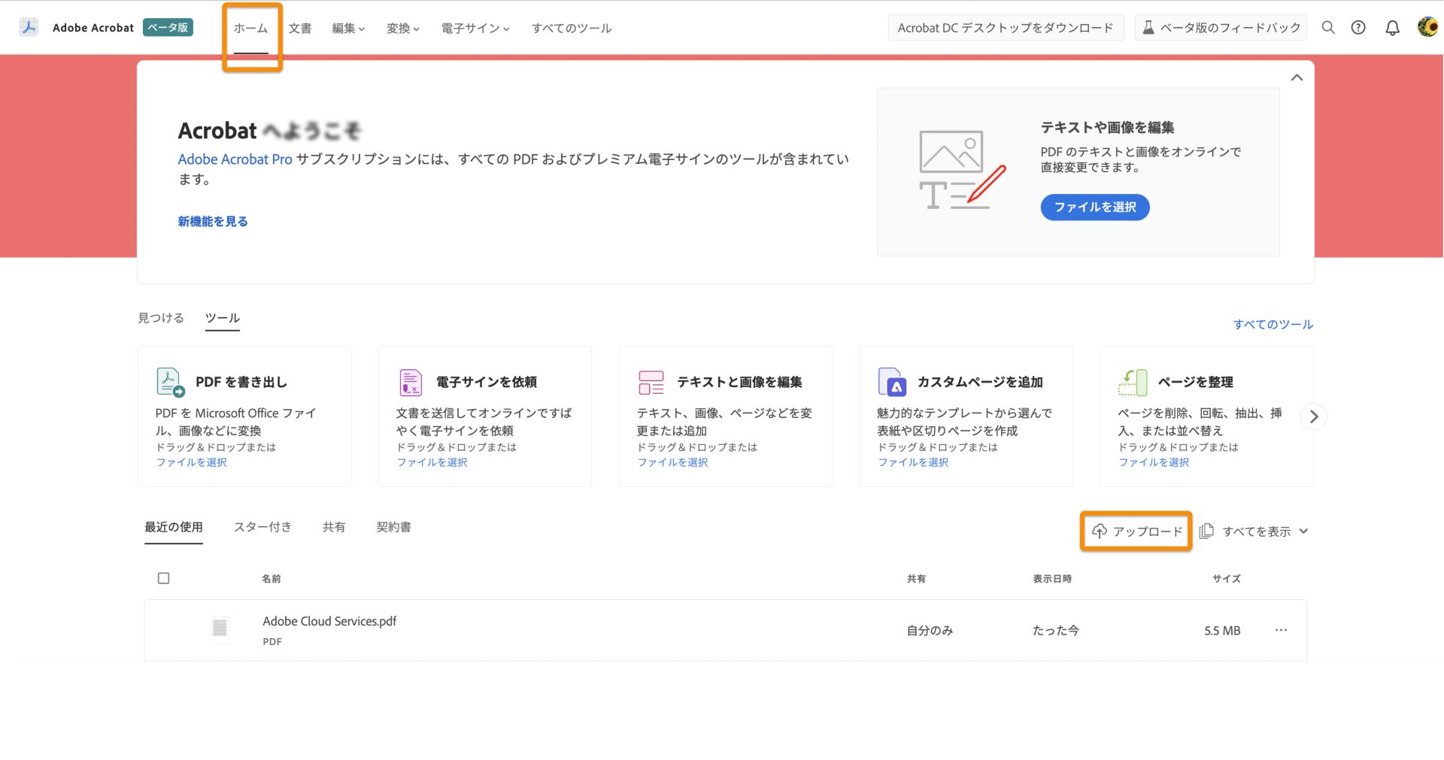This screenshot has width=1444, height=760.
Task: Tick the select-all checkbox beside 名前
Action: [164, 578]
